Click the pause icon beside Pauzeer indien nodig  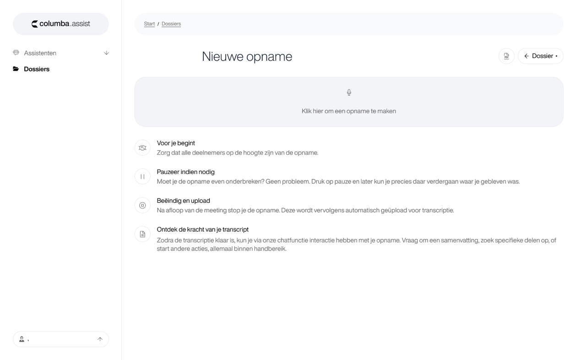[x=142, y=177]
